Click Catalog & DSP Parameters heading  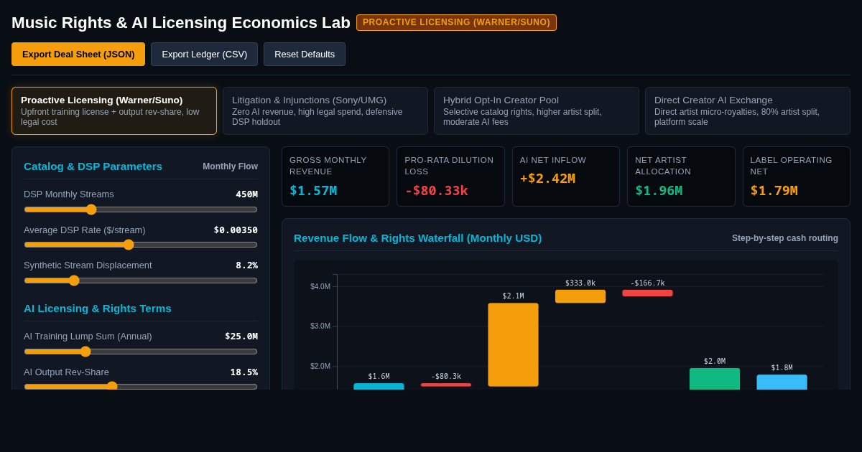[93, 166]
